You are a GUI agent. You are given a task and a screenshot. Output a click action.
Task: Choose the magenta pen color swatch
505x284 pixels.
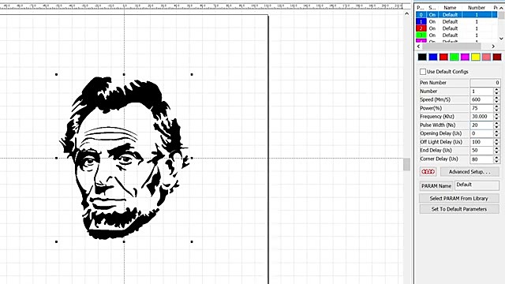pos(465,57)
